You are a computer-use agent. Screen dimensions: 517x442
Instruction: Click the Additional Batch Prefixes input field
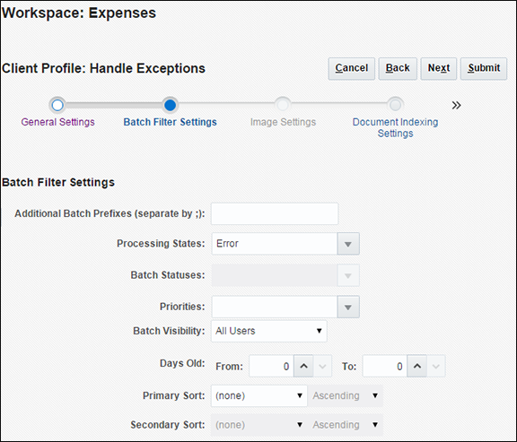click(x=275, y=213)
